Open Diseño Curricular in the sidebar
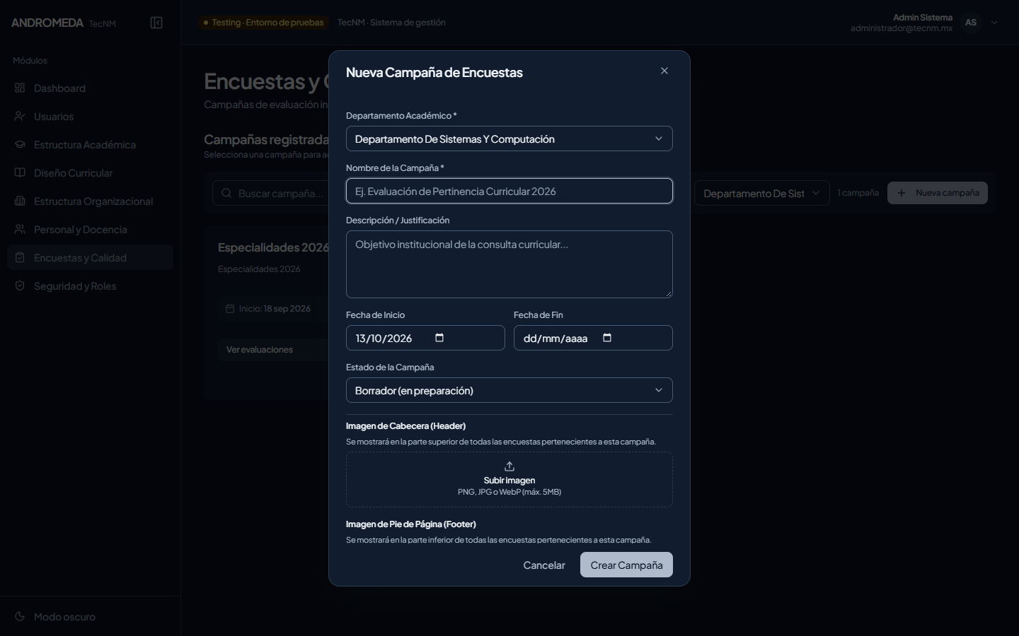This screenshot has width=1019, height=636. pos(90,173)
